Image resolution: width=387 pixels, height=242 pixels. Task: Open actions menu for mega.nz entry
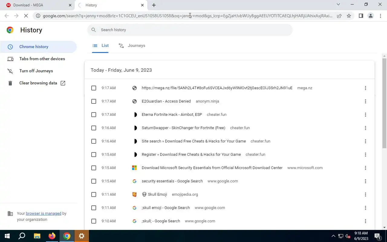(x=365, y=88)
